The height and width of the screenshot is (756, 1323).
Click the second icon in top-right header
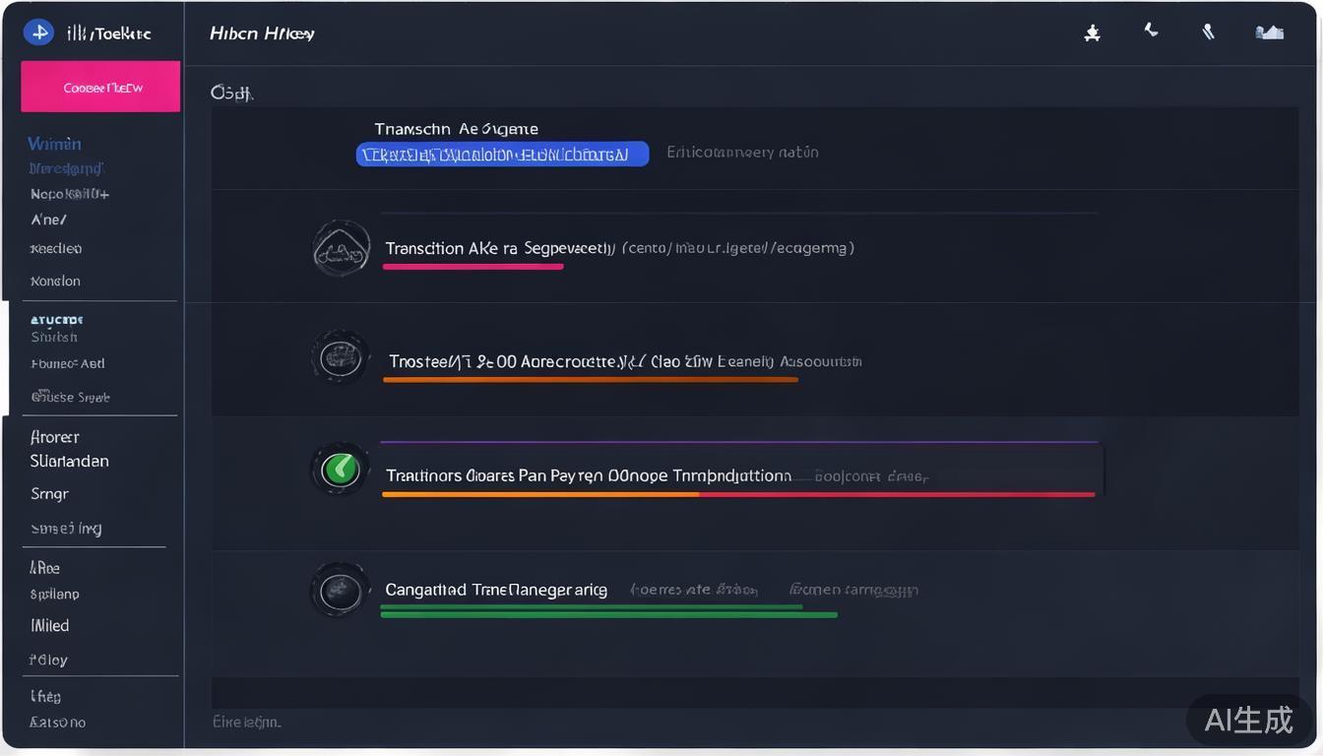(x=1151, y=31)
